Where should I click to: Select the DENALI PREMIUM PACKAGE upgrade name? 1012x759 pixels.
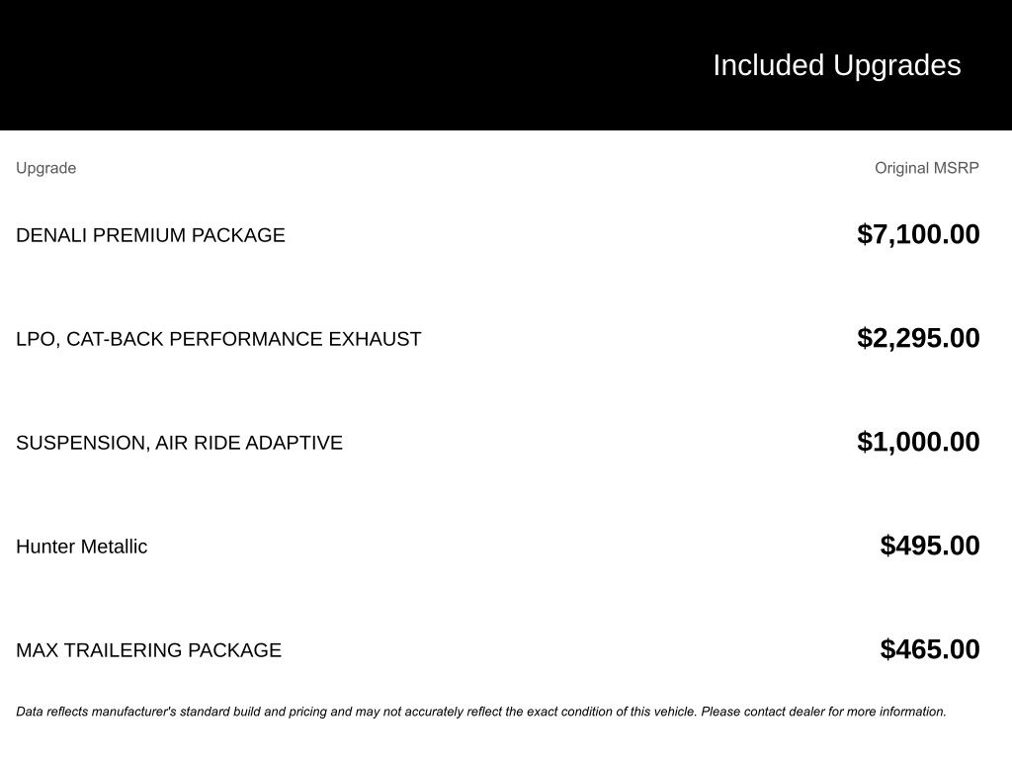click(150, 235)
